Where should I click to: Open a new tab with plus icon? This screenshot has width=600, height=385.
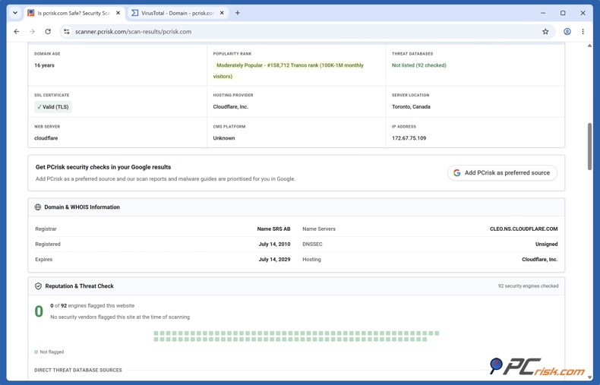(x=238, y=13)
